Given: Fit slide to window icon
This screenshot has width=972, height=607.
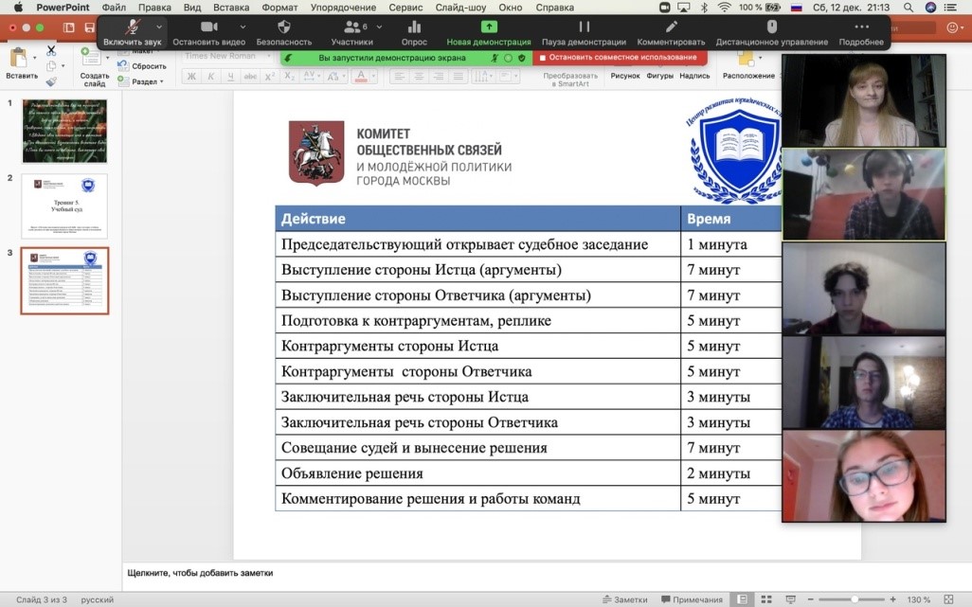Looking at the screenshot, I should pyautogui.click(x=947, y=598).
